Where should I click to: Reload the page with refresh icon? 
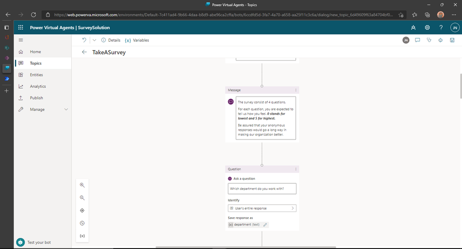[34, 15]
